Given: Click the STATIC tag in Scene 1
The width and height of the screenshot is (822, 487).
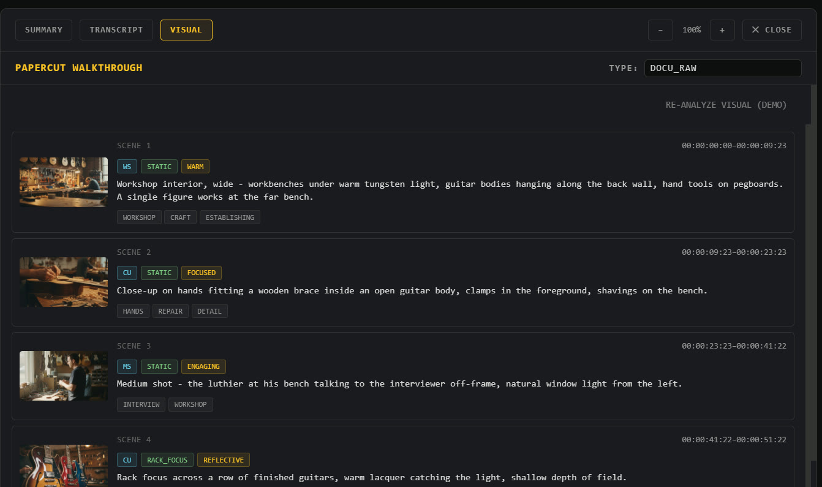Looking at the screenshot, I should [x=159, y=167].
